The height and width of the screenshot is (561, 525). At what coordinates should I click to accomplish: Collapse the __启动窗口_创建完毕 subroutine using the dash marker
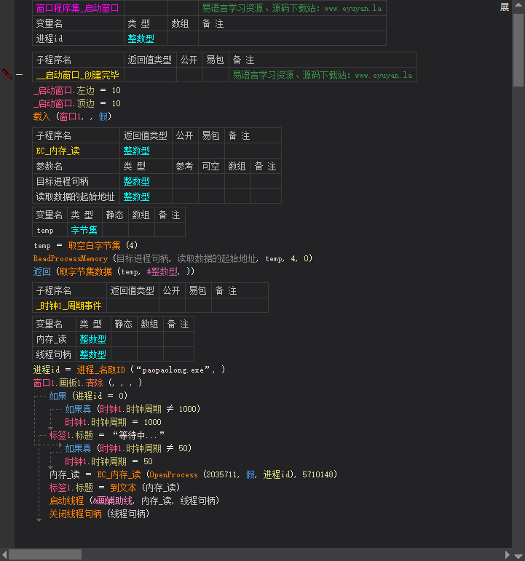[19, 75]
